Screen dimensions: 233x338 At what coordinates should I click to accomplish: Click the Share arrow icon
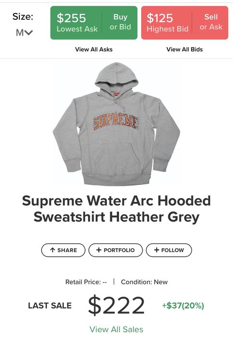(52, 250)
